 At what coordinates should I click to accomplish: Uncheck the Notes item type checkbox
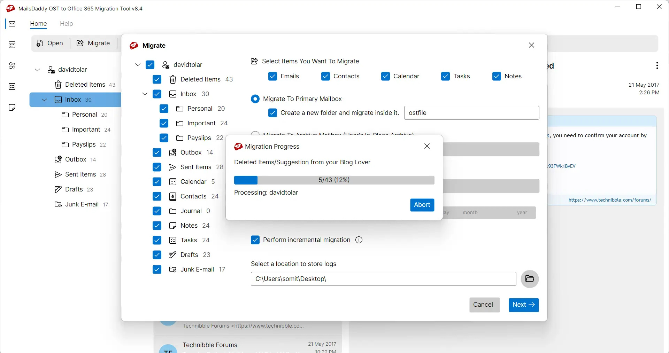[x=497, y=76]
